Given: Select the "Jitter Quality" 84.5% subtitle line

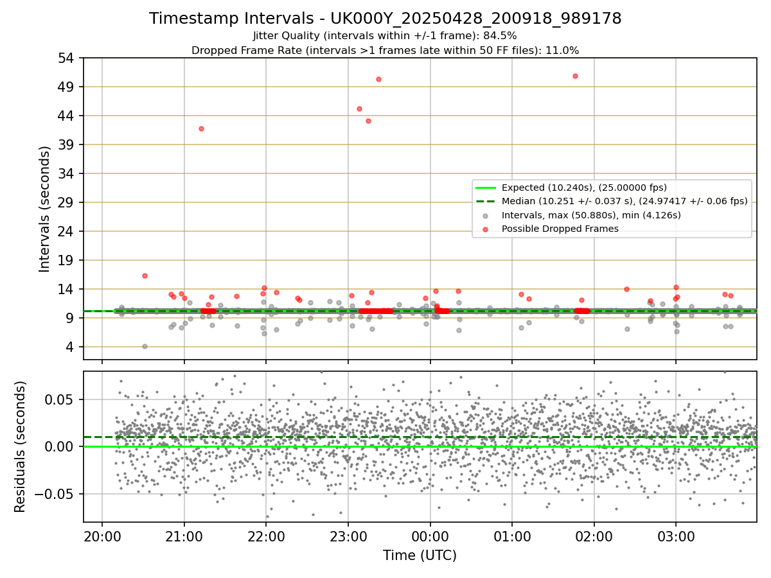Looking at the screenshot, I should [385, 36].
